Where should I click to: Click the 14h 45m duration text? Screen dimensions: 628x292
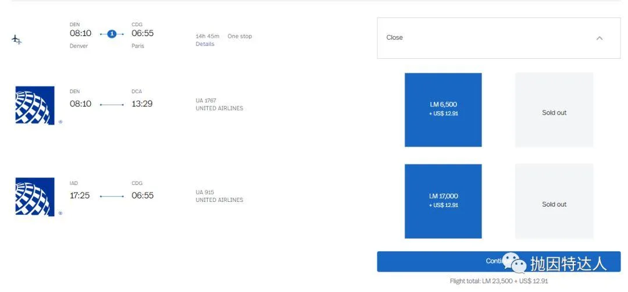pos(207,36)
